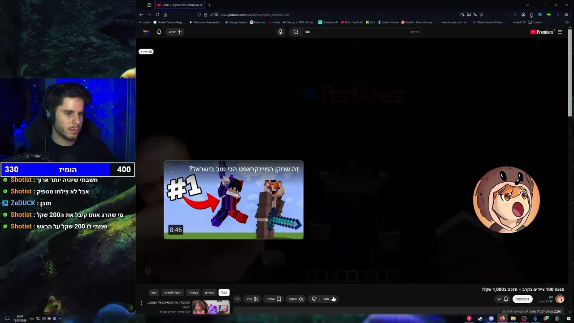Click the YouTube Premium logo
Viewport: 574px width, 323px height.
(x=542, y=32)
